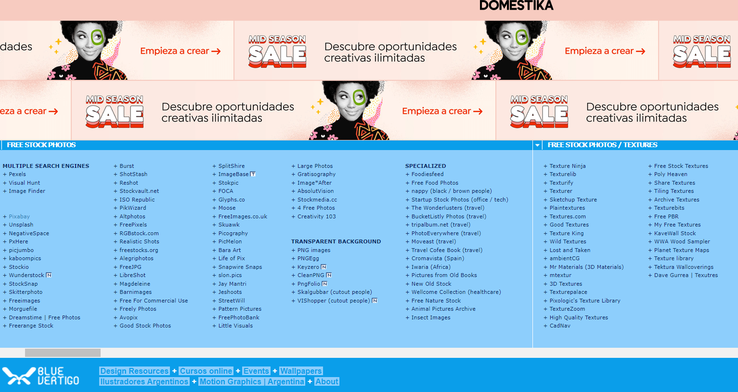Screen dimensions: 738x392
Task: Click the N badge next to CleanPNG
Action: coord(329,275)
